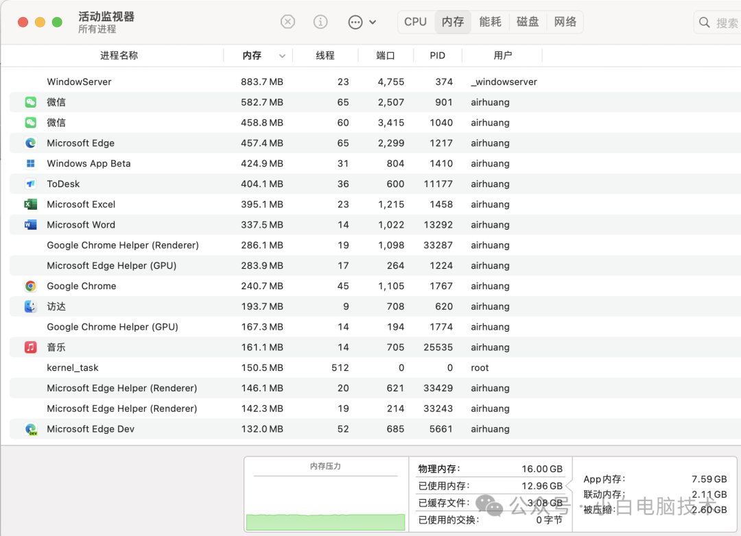Image resolution: width=741 pixels, height=536 pixels.
Task: Click the ToDesk PID 11177 cell
Action: coord(438,184)
